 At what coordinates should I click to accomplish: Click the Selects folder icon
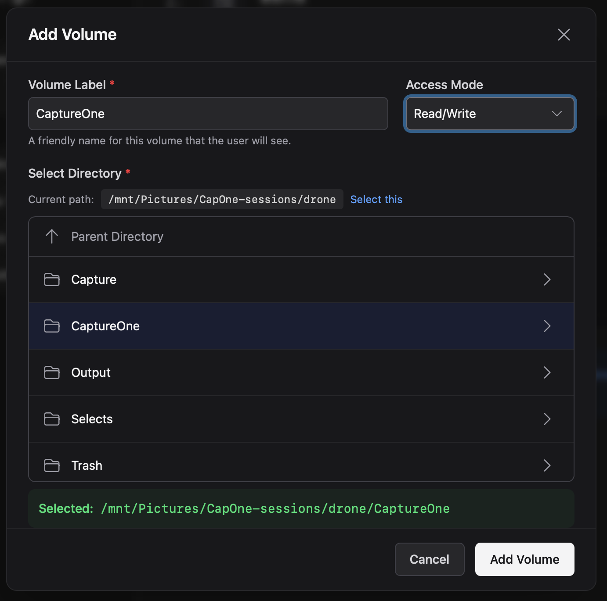[51, 419]
